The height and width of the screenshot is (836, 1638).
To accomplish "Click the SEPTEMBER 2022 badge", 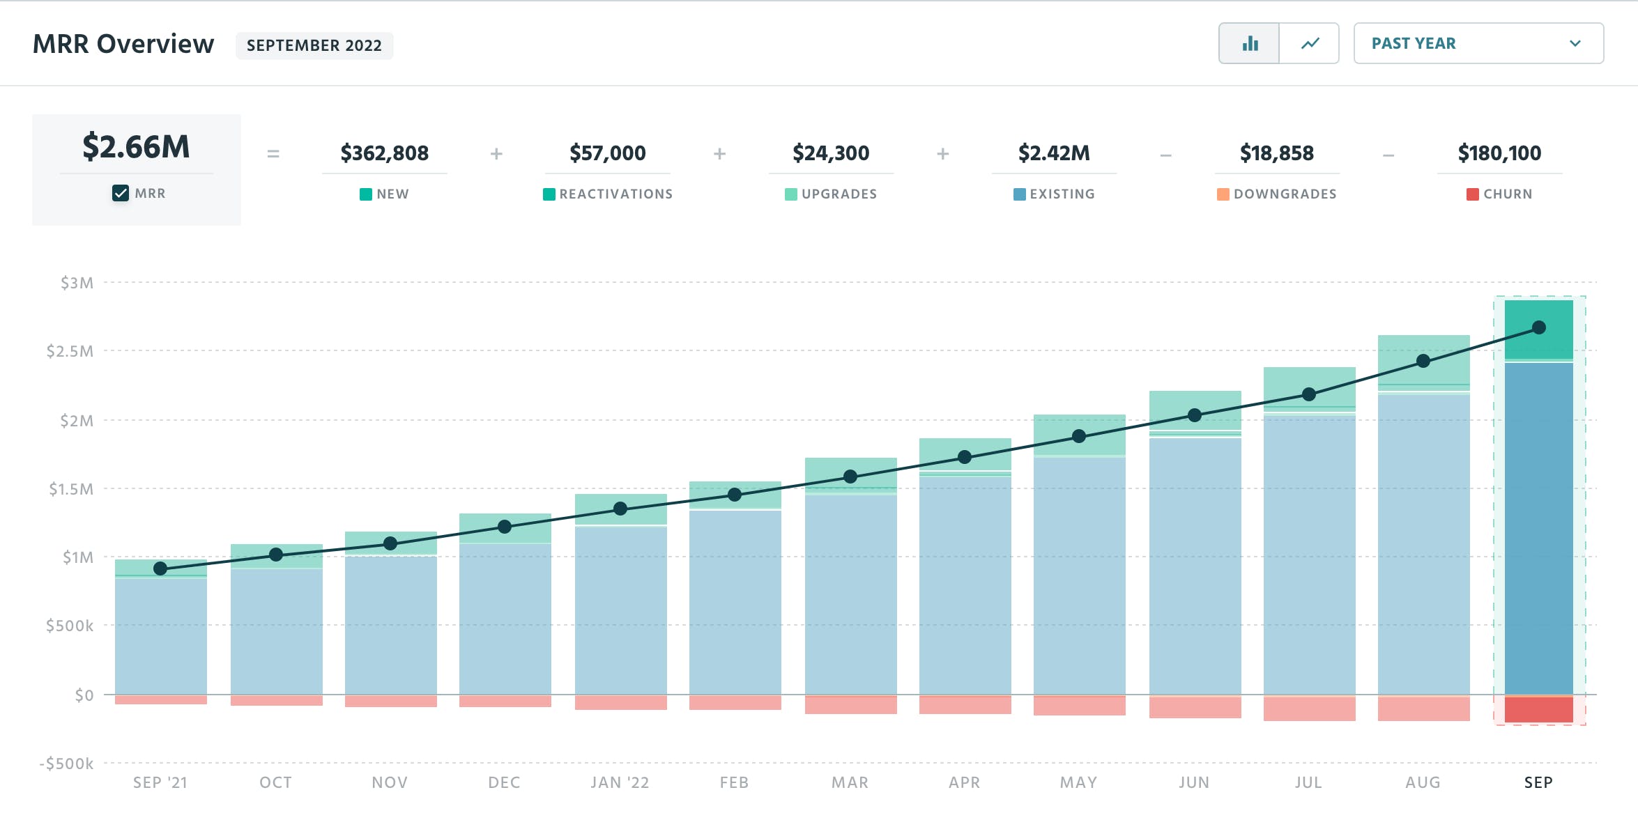I will [x=314, y=46].
